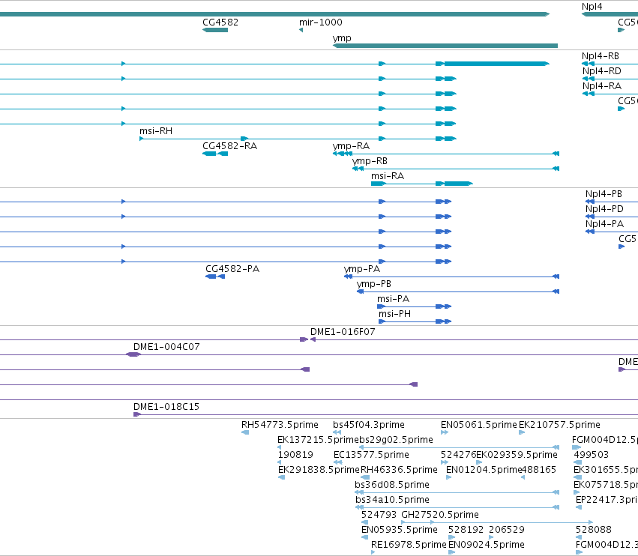The height and width of the screenshot is (556, 638).
Task: Click the CG4582-PA protein label
Action: [x=232, y=269]
